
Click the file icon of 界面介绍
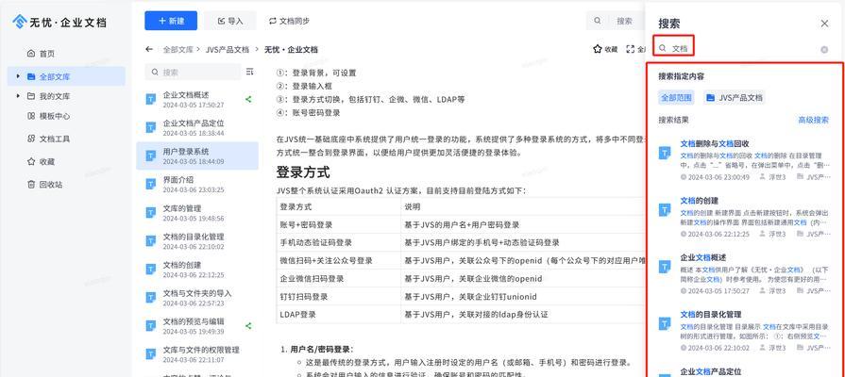pos(151,184)
